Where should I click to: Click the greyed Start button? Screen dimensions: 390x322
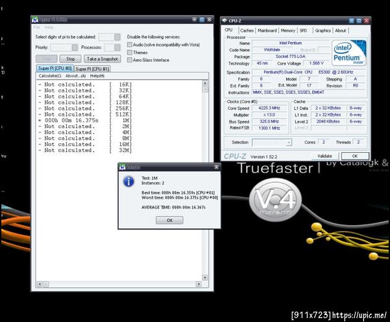pos(47,59)
